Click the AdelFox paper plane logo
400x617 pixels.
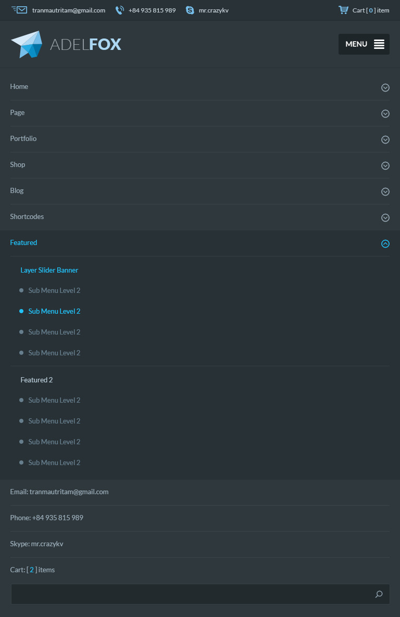27,44
